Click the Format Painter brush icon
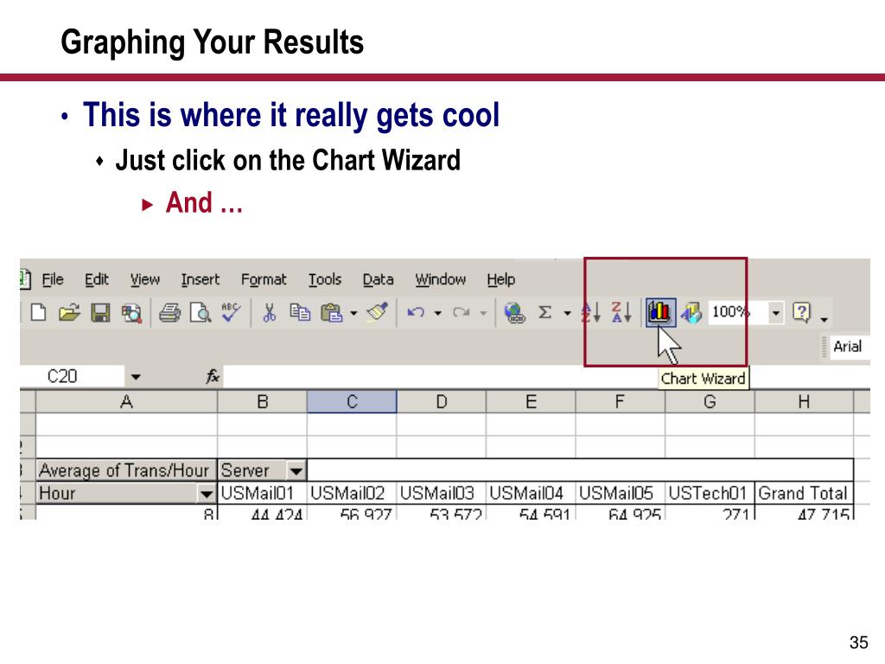Screen dimensions: 885x664 377,311
